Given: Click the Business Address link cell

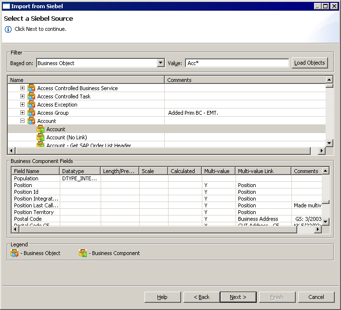Looking at the screenshot, I should click(x=263, y=219).
